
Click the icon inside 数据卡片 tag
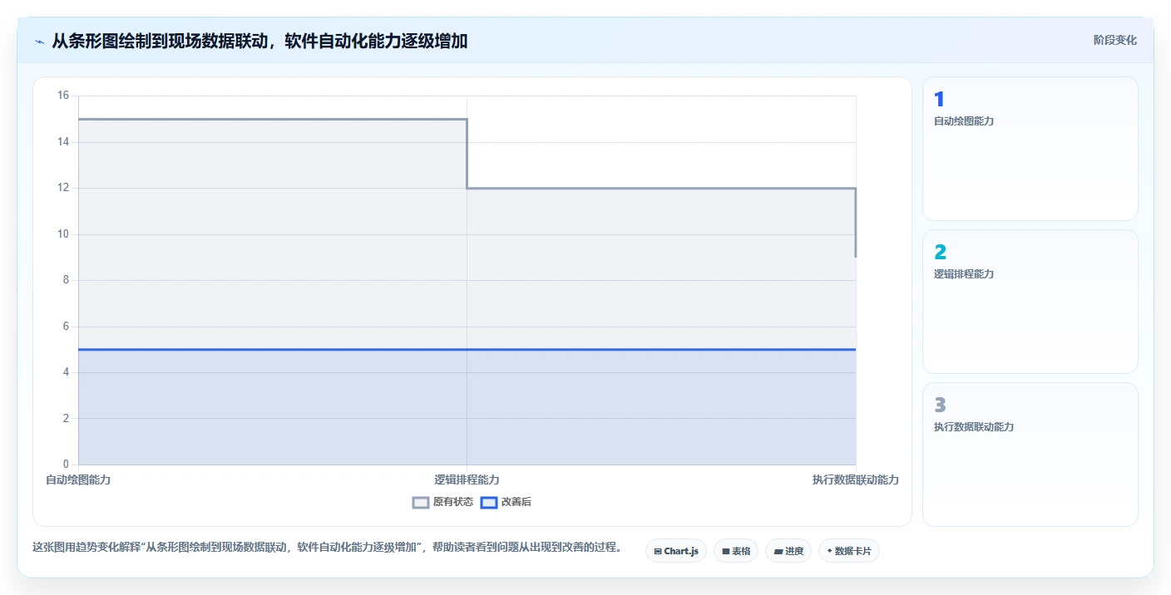[x=830, y=551]
